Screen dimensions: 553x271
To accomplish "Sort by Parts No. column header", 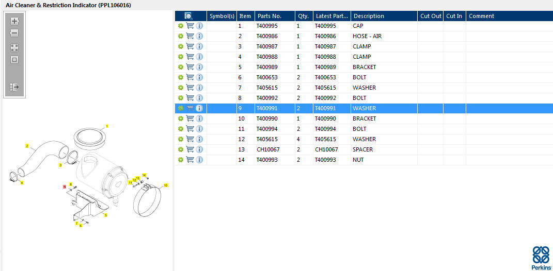I will pyautogui.click(x=275, y=16).
